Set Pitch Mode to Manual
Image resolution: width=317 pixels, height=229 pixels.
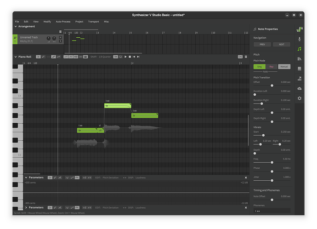(x=284, y=67)
